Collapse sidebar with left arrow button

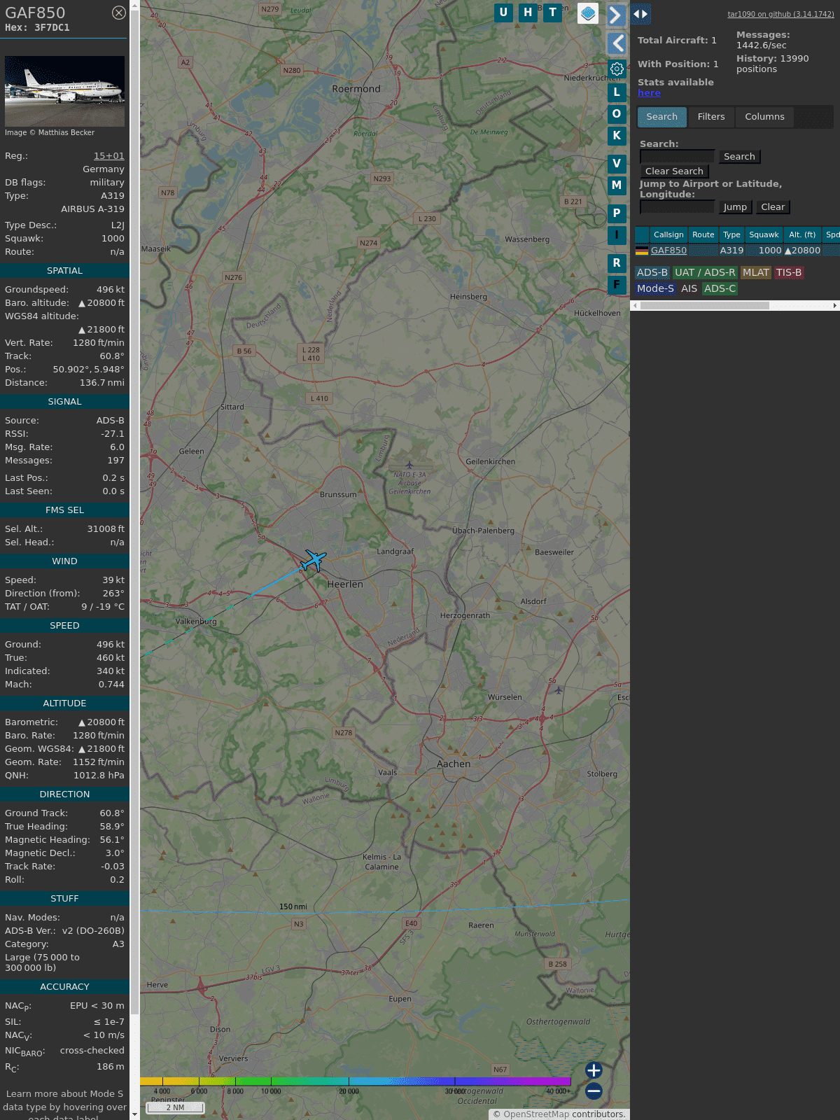[616, 43]
